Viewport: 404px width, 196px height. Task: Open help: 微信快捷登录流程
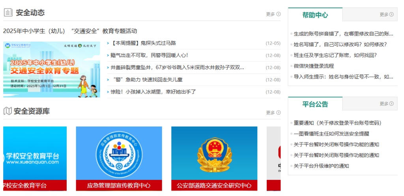[x=314, y=66]
